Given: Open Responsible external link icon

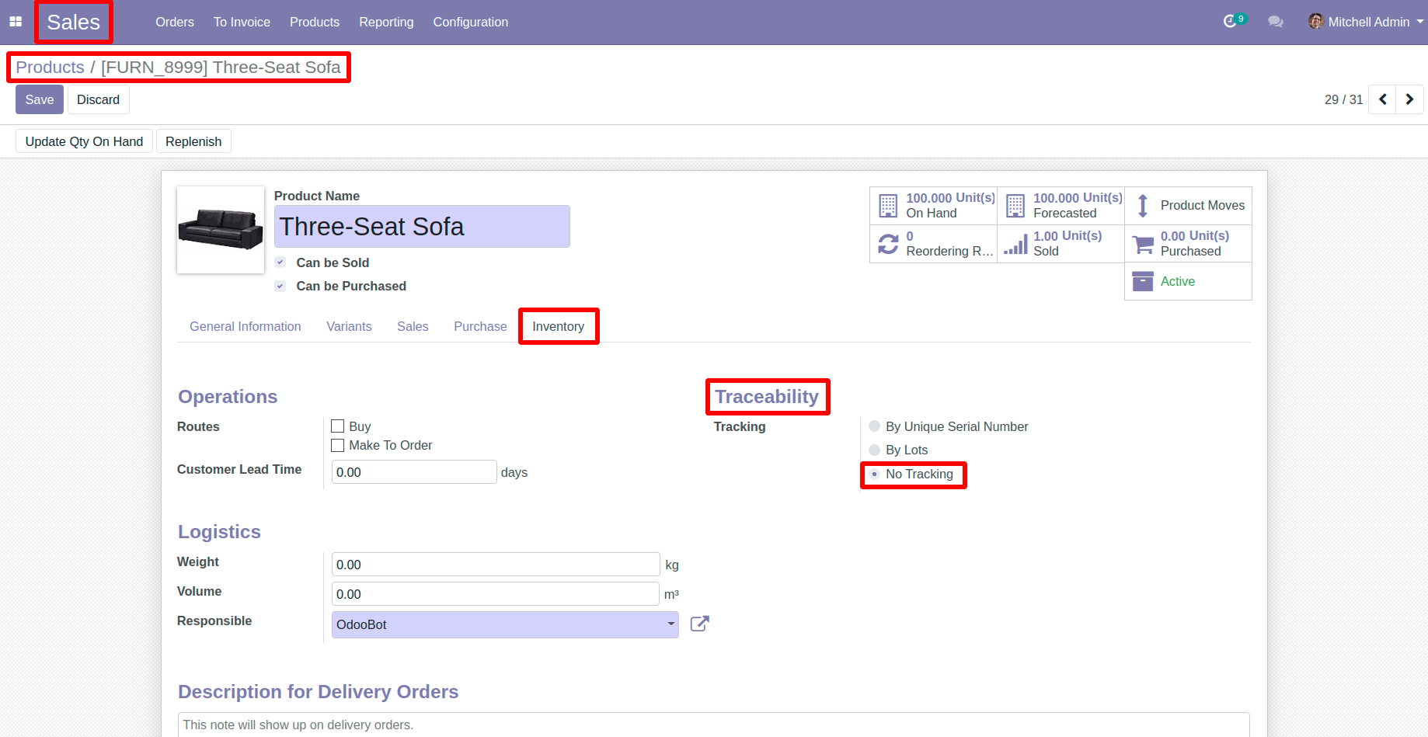Looking at the screenshot, I should [699, 624].
